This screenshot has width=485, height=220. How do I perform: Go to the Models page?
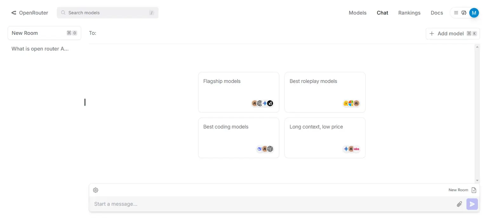357,13
